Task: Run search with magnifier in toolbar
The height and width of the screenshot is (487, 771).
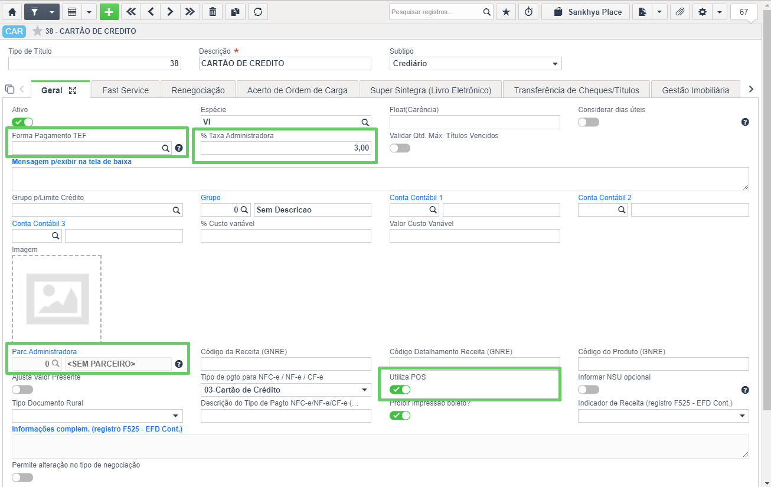Action: click(487, 12)
